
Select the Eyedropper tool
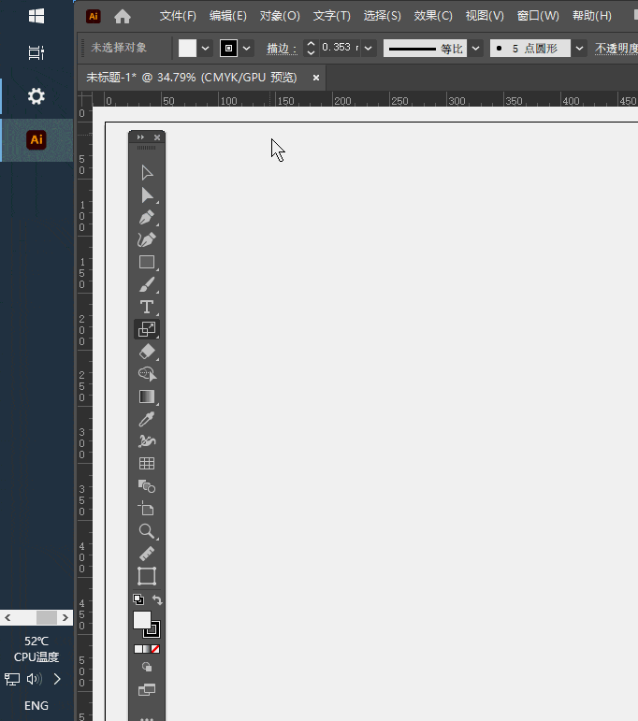tap(147, 419)
